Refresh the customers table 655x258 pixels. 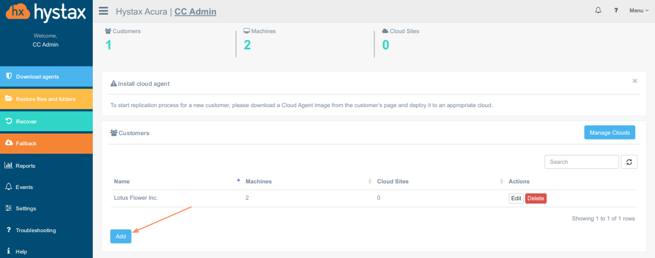pos(629,162)
